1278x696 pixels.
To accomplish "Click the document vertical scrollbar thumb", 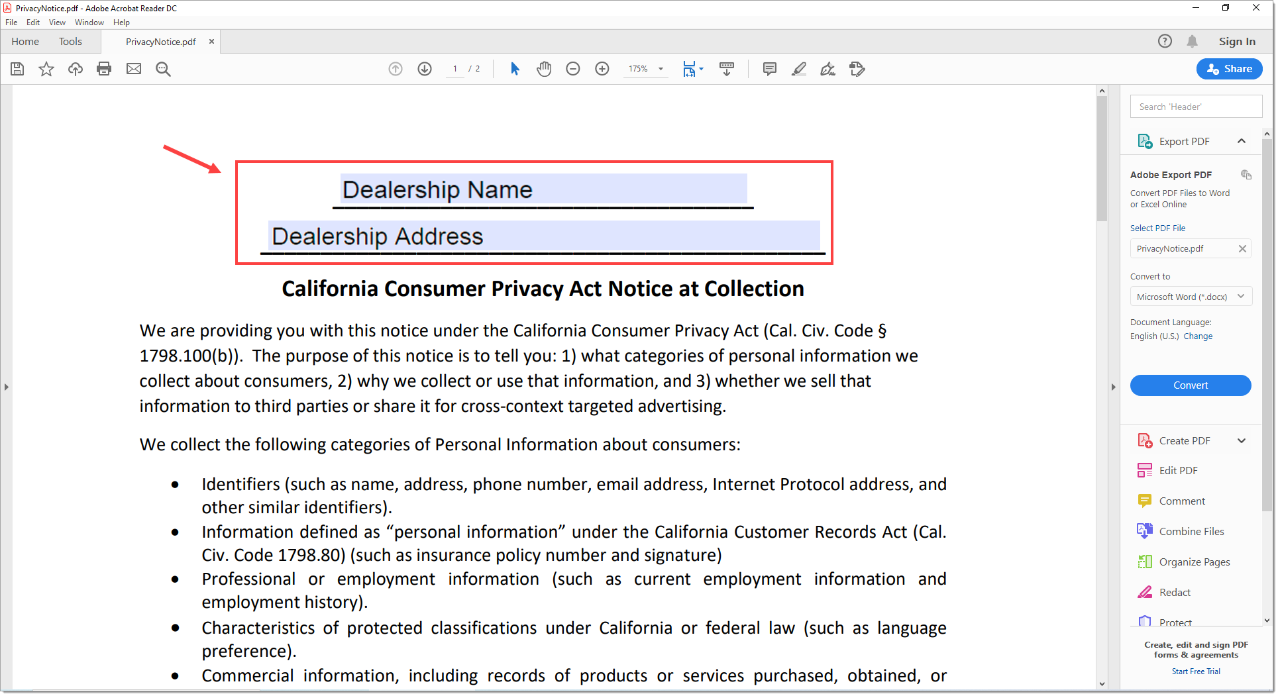I will [1102, 158].
